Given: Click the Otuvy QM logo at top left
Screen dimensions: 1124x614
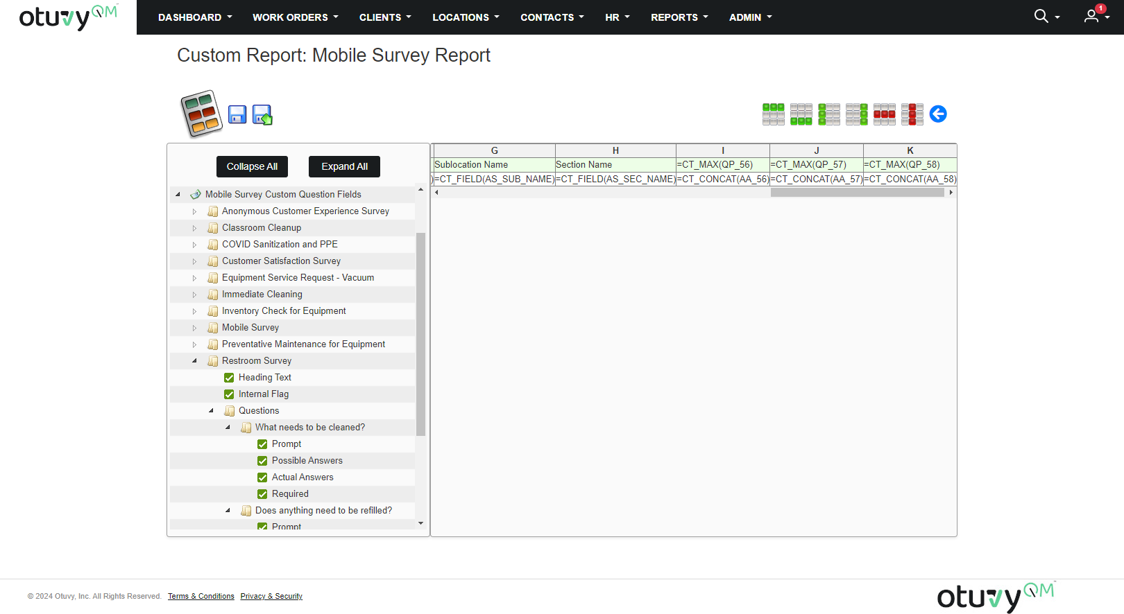Looking at the screenshot, I should [68, 17].
